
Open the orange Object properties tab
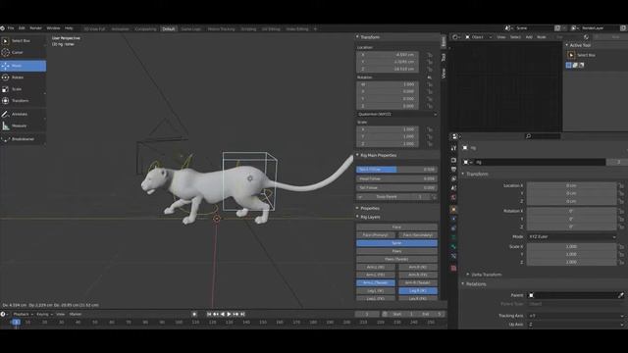point(453,209)
